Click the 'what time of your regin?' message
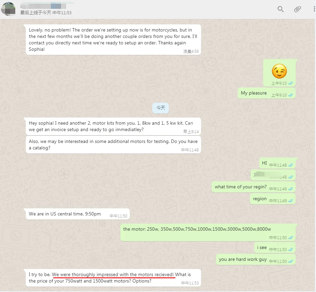 [x=241, y=187]
